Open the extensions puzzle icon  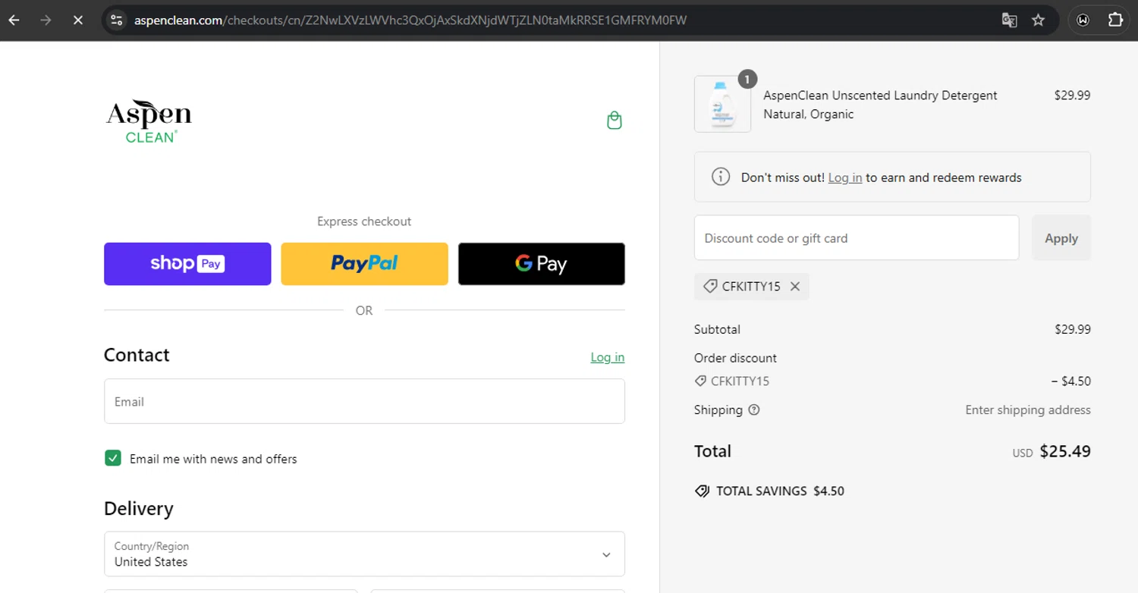[1115, 20]
